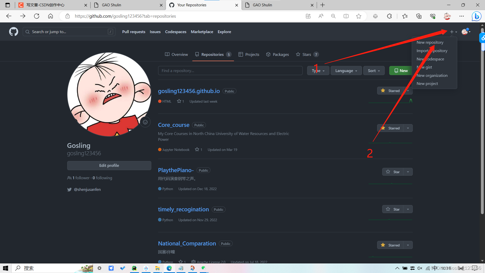Open PyCharm from the taskbar
This screenshot has height=273, width=485.
click(x=134, y=268)
